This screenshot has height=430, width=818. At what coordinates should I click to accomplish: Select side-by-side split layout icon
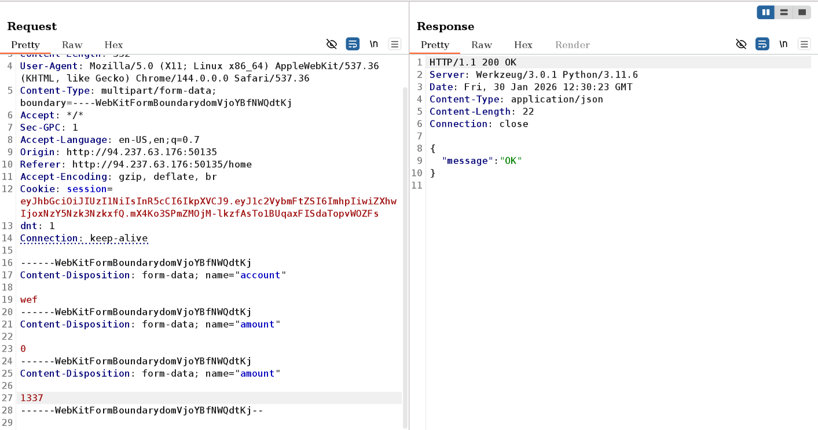tap(765, 12)
